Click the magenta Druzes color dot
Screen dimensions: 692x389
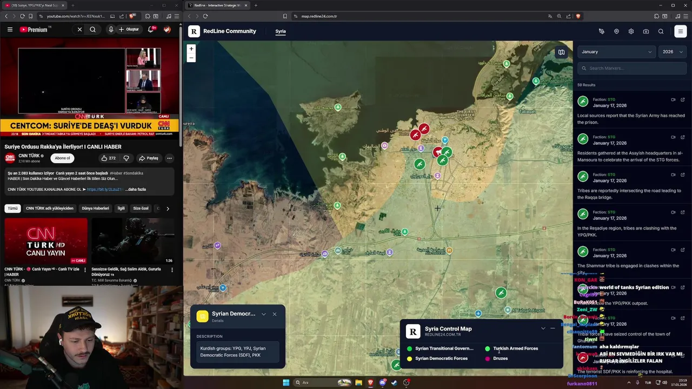click(487, 359)
